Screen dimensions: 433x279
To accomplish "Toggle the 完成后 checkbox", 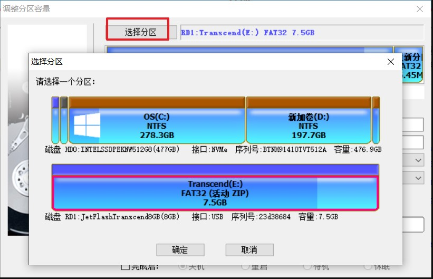I will pos(125,267).
